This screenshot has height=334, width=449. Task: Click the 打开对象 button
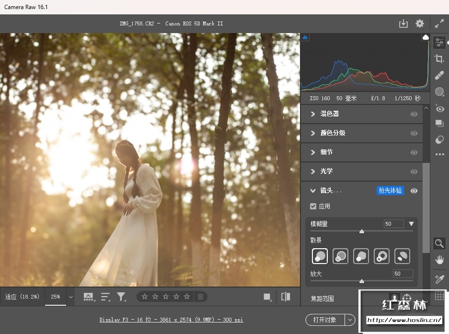pyautogui.click(x=324, y=320)
